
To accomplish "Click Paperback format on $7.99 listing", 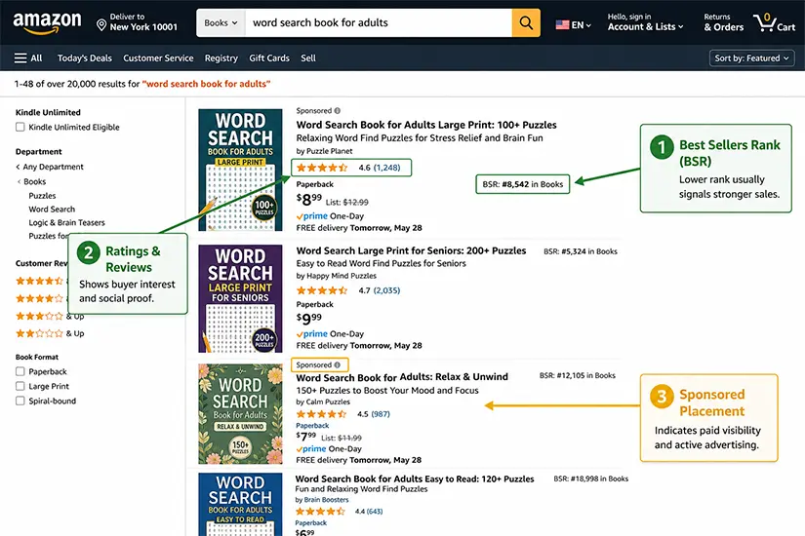I will [x=312, y=426].
